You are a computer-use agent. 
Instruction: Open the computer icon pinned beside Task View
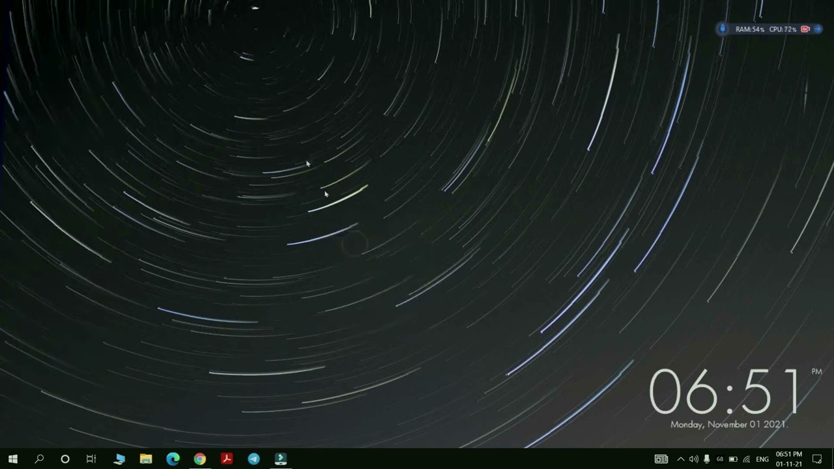click(x=119, y=459)
